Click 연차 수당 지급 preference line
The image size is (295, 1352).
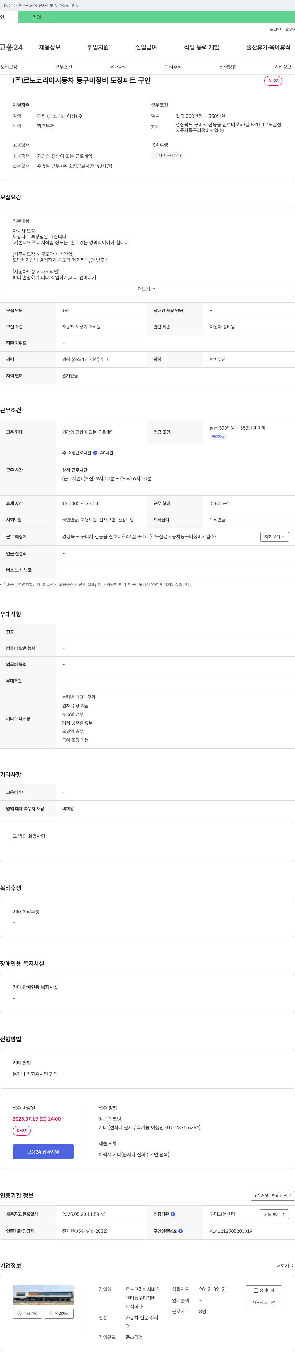[x=76, y=705]
